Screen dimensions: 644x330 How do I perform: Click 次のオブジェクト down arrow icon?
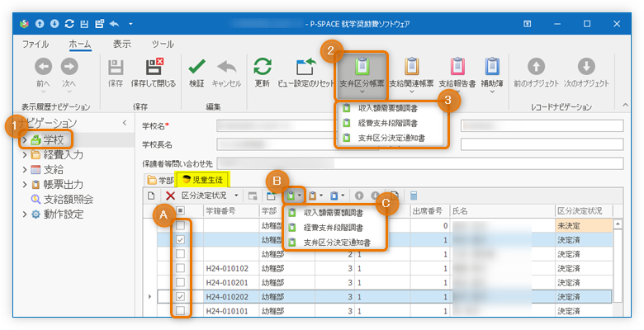(x=586, y=67)
